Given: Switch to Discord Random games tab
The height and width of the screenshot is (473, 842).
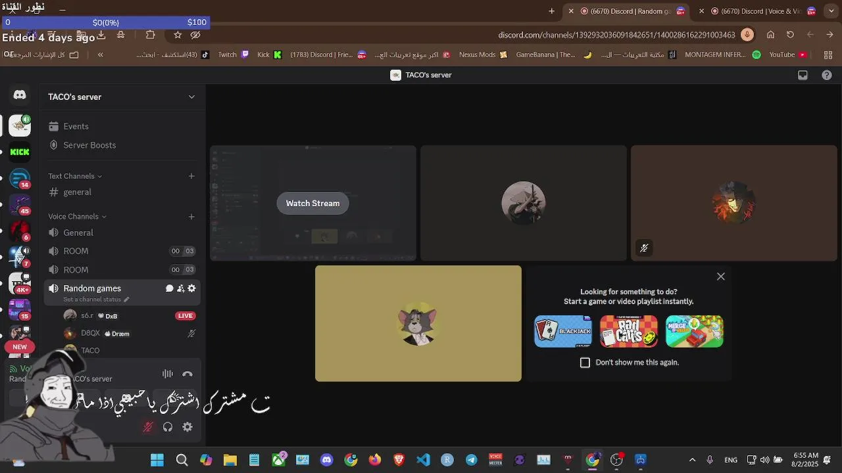Looking at the screenshot, I should (x=626, y=11).
